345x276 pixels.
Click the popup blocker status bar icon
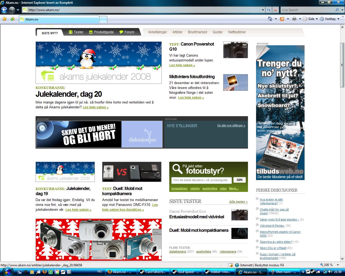click(231, 265)
